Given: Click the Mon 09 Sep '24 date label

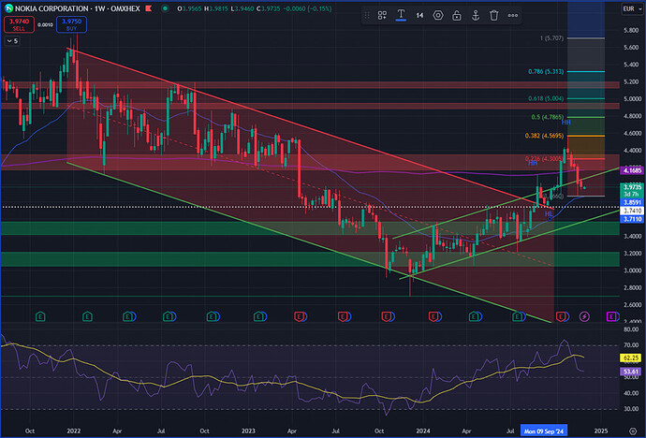Looking at the screenshot, I should pos(544,431).
